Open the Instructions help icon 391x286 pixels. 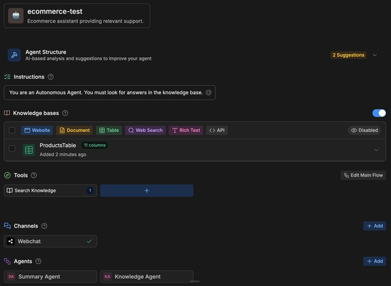pyautogui.click(x=51, y=77)
